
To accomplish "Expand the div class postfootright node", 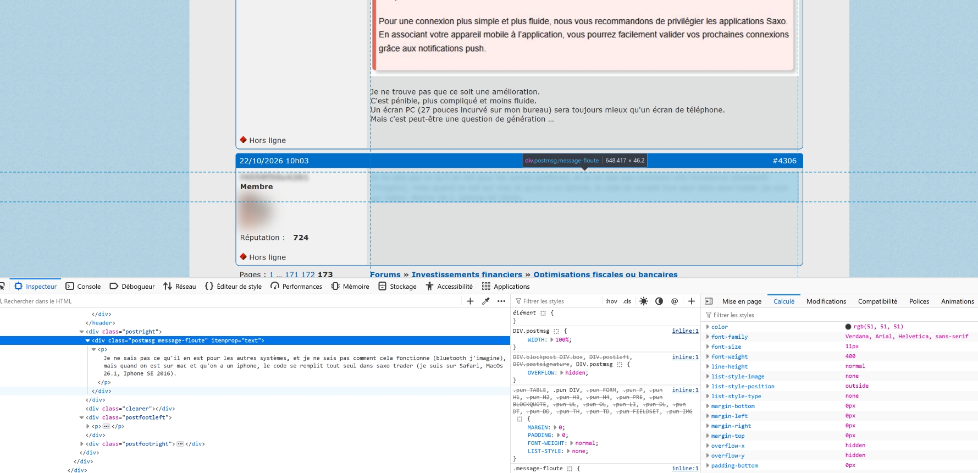I will pyautogui.click(x=82, y=444).
